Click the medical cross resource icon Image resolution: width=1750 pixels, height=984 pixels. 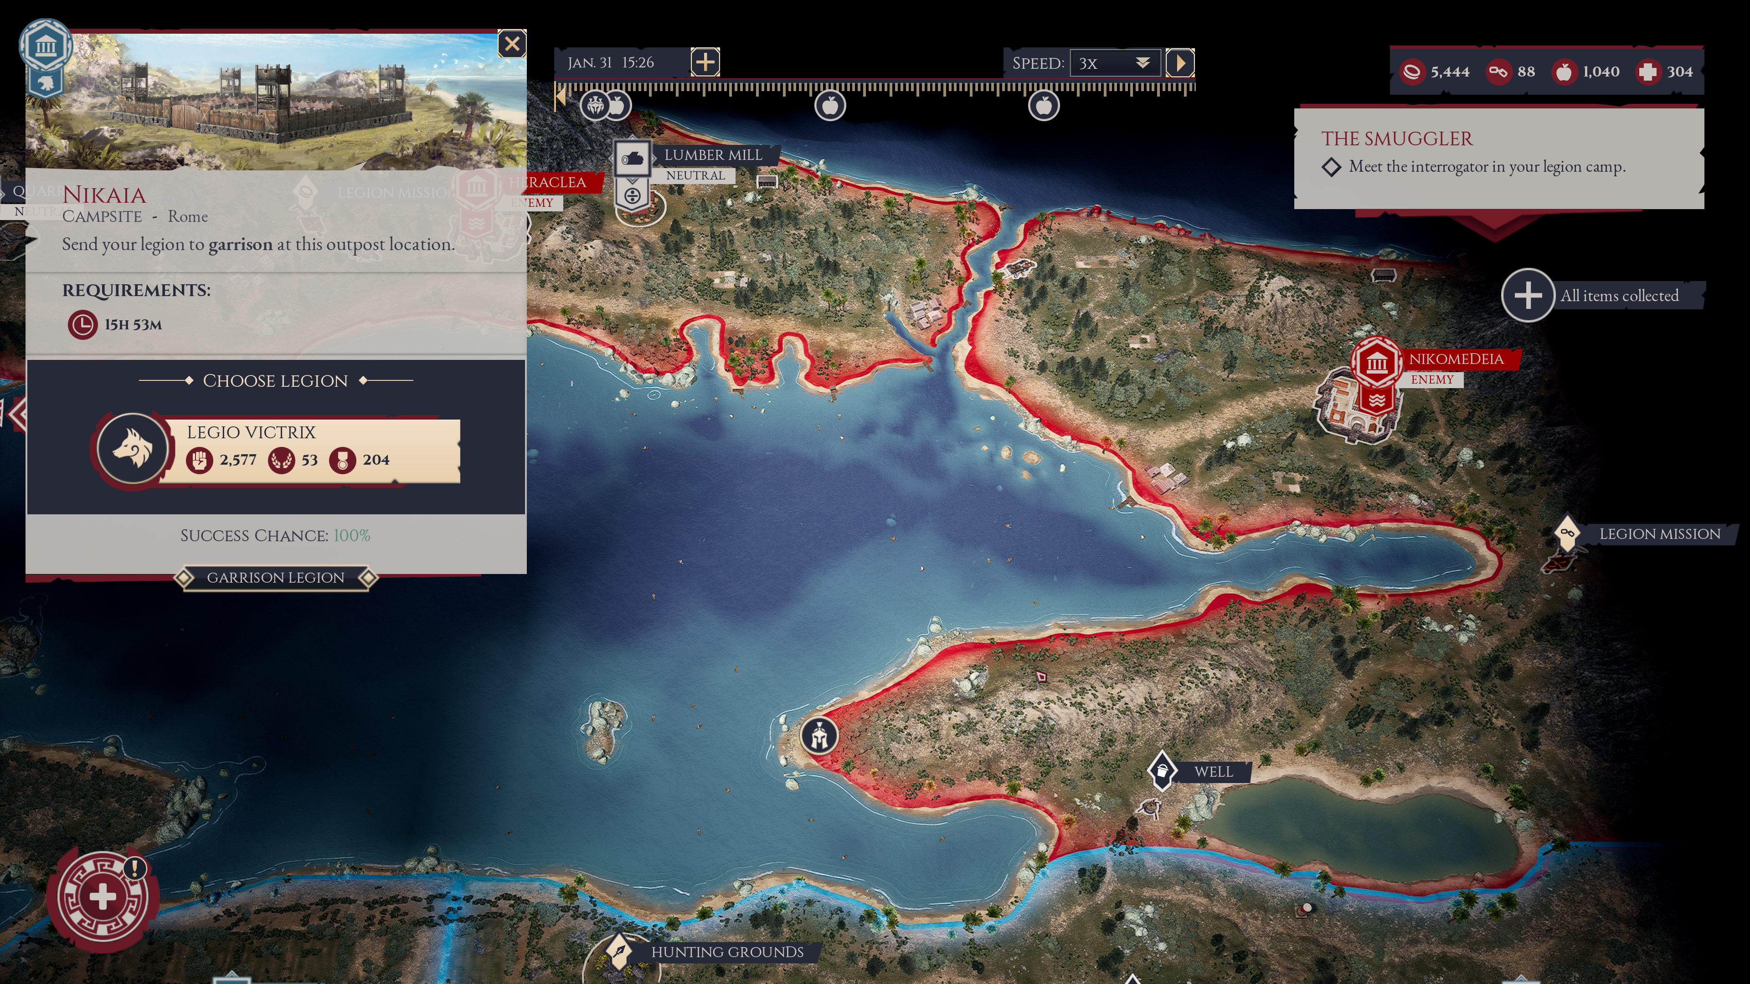[x=1647, y=72]
